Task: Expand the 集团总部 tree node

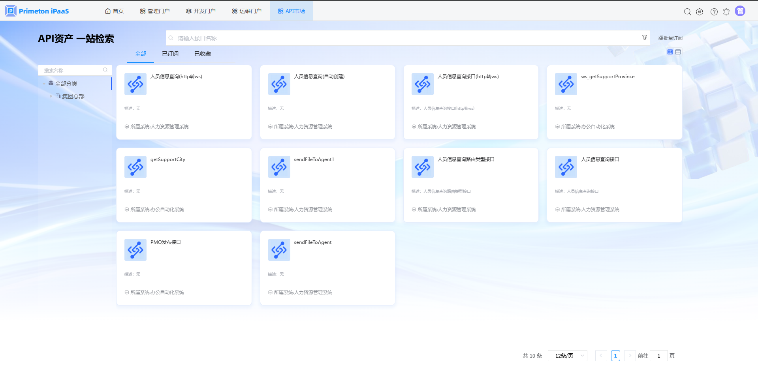Action: pos(51,96)
